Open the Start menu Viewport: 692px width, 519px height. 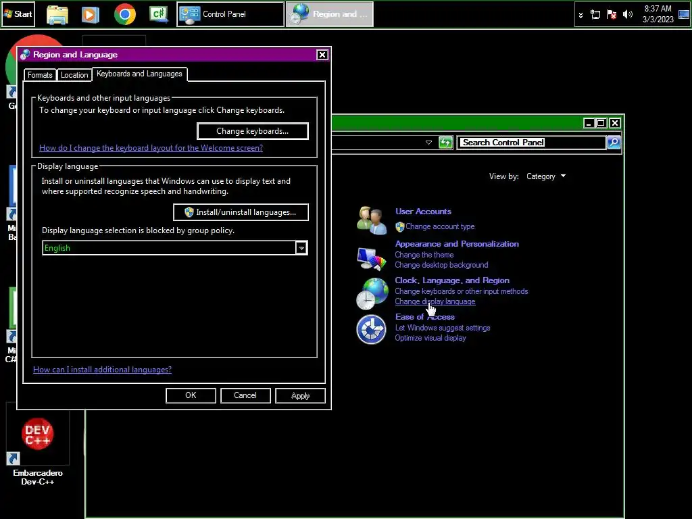tap(18, 14)
